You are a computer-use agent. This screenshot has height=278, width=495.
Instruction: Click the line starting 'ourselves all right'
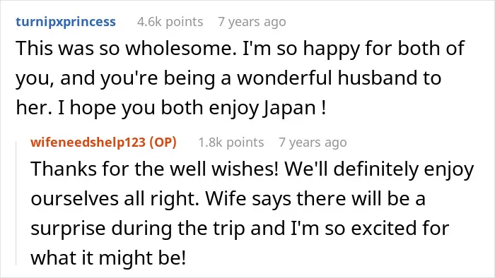tap(228, 199)
